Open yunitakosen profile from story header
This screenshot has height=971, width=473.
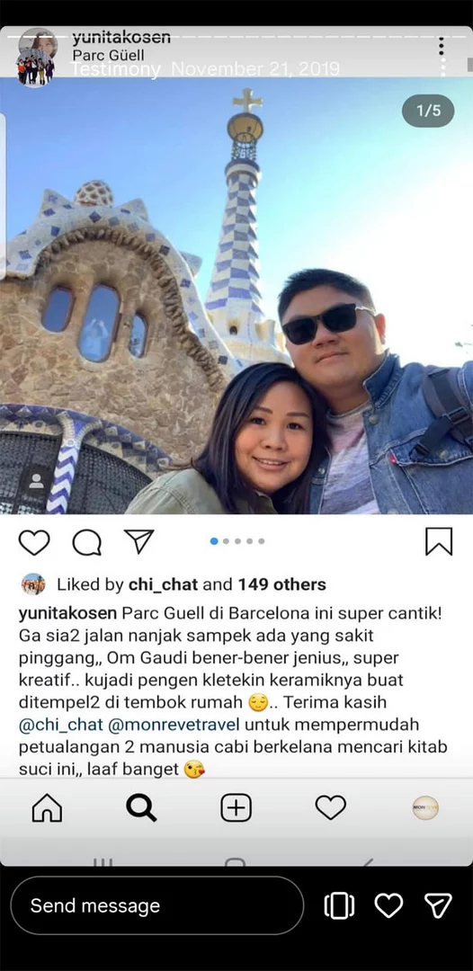(x=121, y=39)
